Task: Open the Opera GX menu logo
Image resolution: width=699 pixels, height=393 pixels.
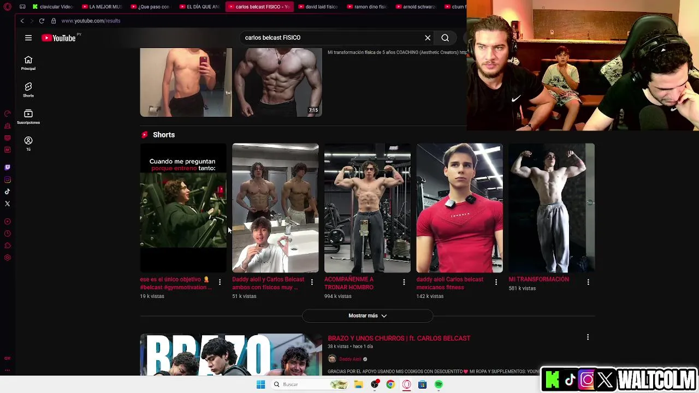Action: [x=7, y=7]
